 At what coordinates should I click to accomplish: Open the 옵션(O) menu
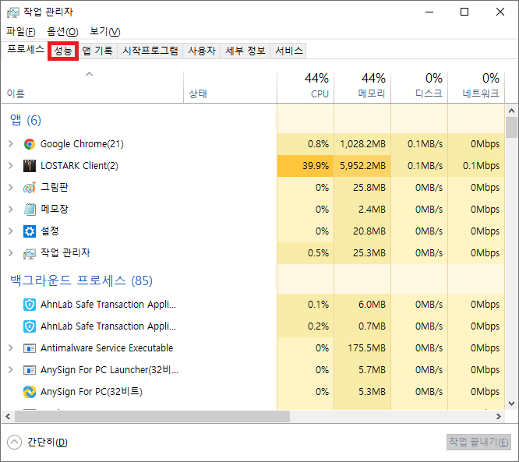[62, 32]
